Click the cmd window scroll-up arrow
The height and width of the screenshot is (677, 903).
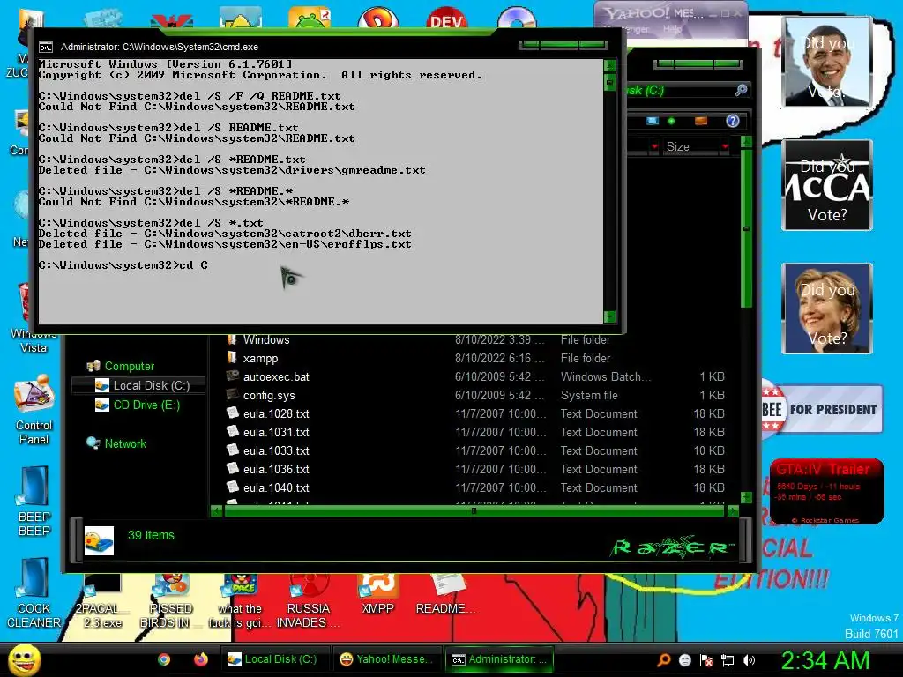610,64
